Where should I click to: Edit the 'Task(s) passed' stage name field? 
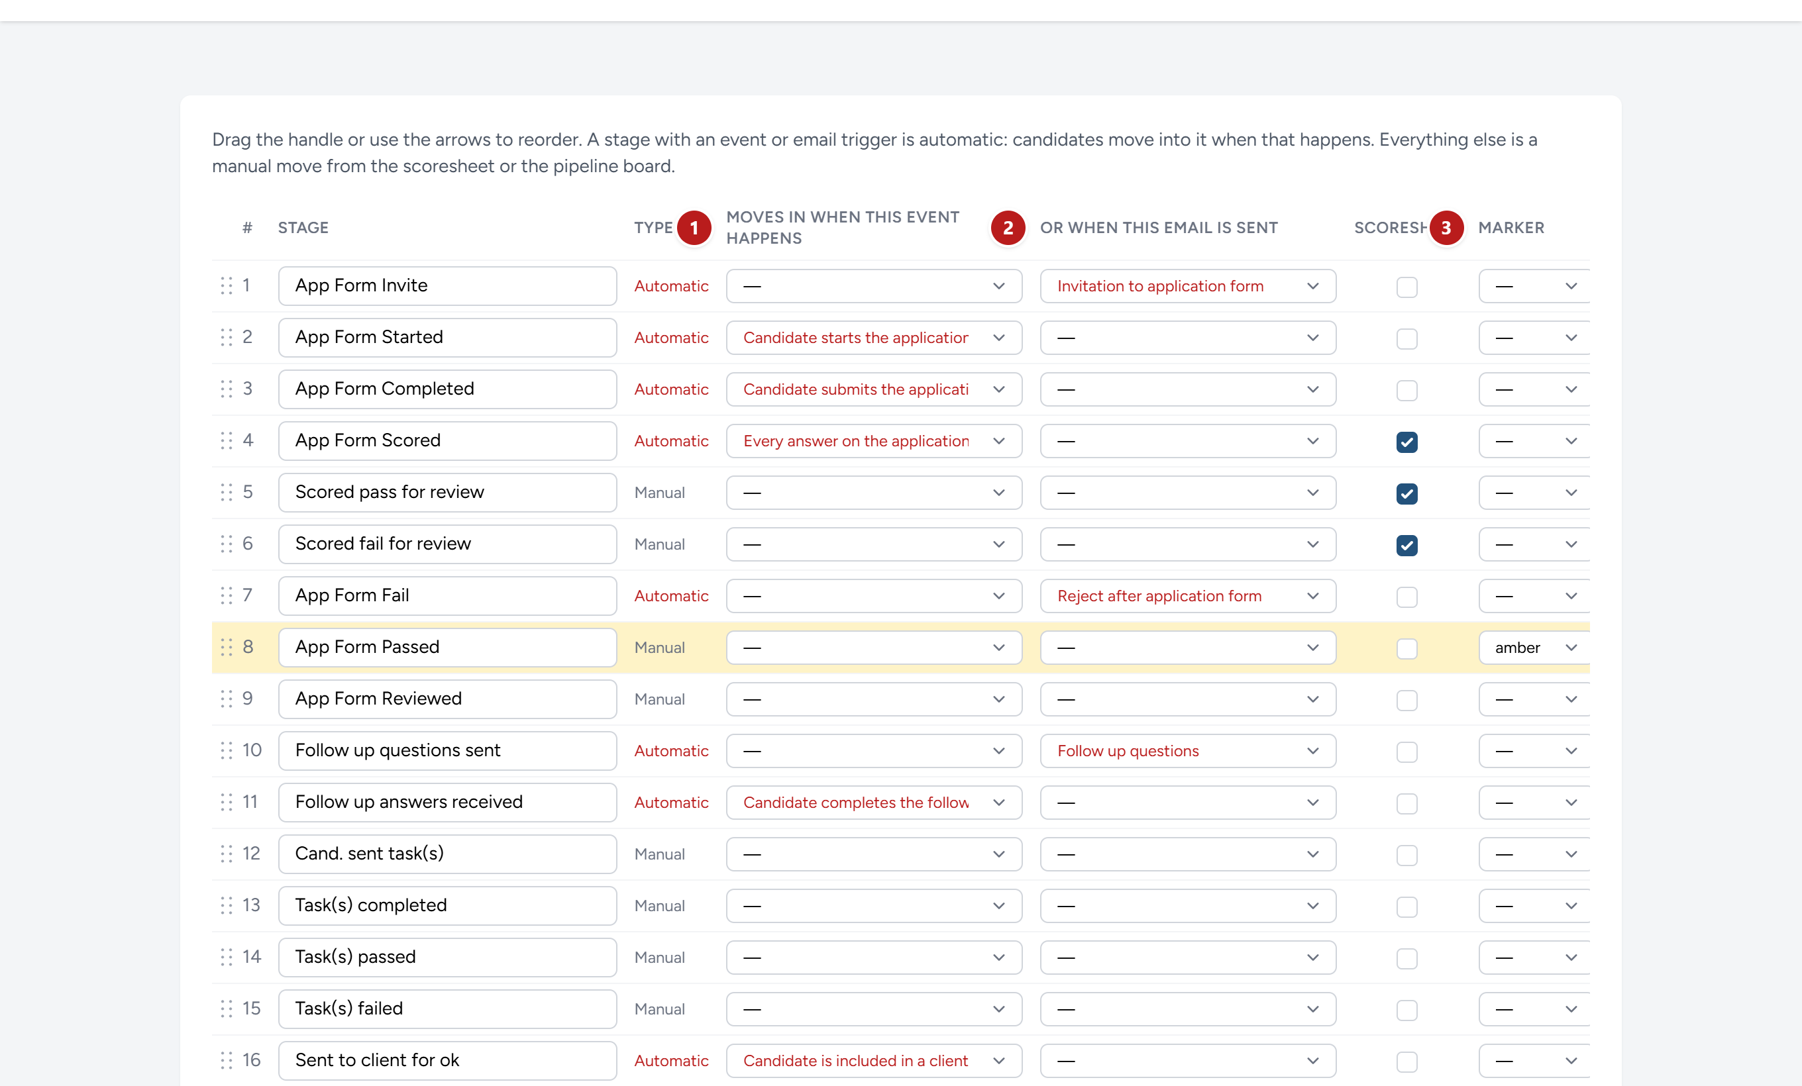tap(447, 957)
